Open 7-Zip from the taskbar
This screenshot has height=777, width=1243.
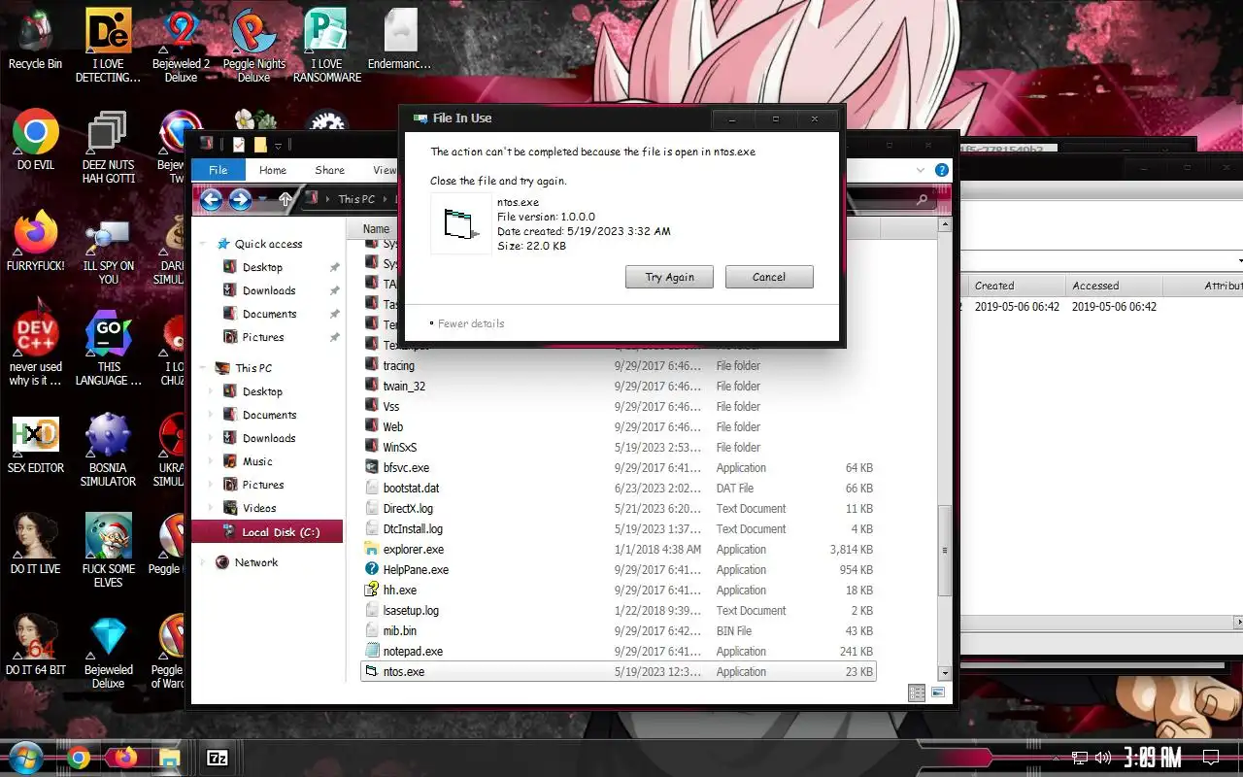point(218,758)
